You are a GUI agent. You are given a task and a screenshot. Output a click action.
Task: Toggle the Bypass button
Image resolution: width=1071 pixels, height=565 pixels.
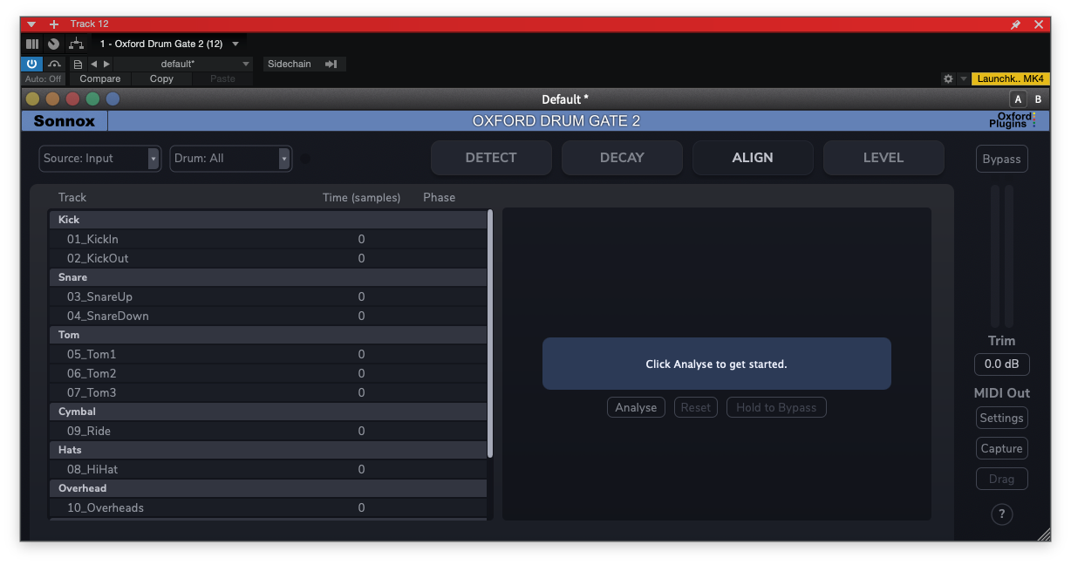tap(1001, 159)
